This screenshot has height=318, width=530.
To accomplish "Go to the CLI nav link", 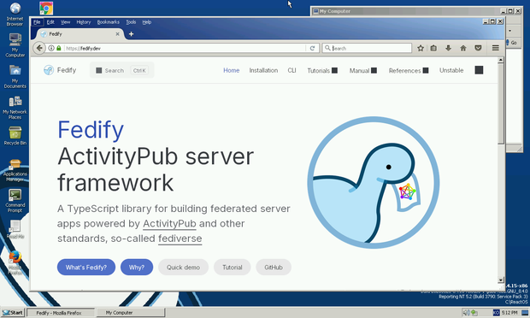I will click(291, 70).
